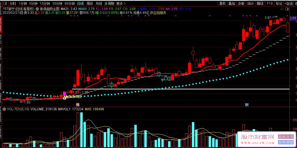The width and height of the screenshot is (297, 148).
Task: Click the CG: 3.68 value
Action: (129, 9)
